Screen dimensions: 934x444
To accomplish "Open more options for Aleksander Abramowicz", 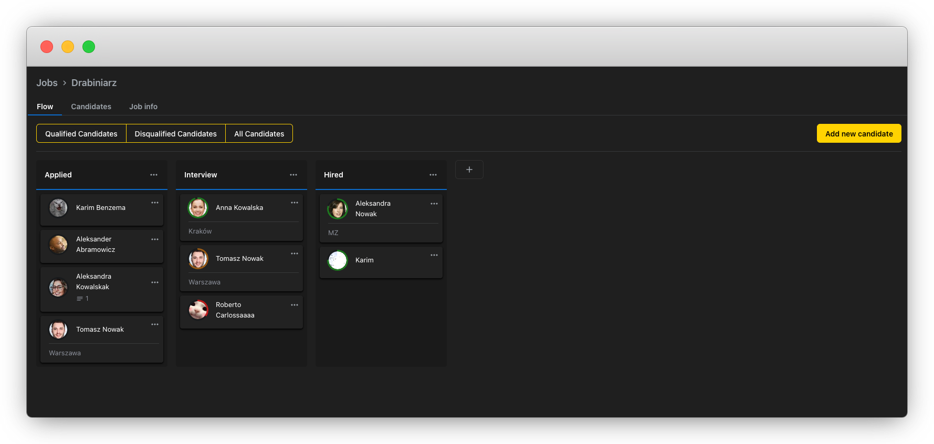I will coord(155,239).
